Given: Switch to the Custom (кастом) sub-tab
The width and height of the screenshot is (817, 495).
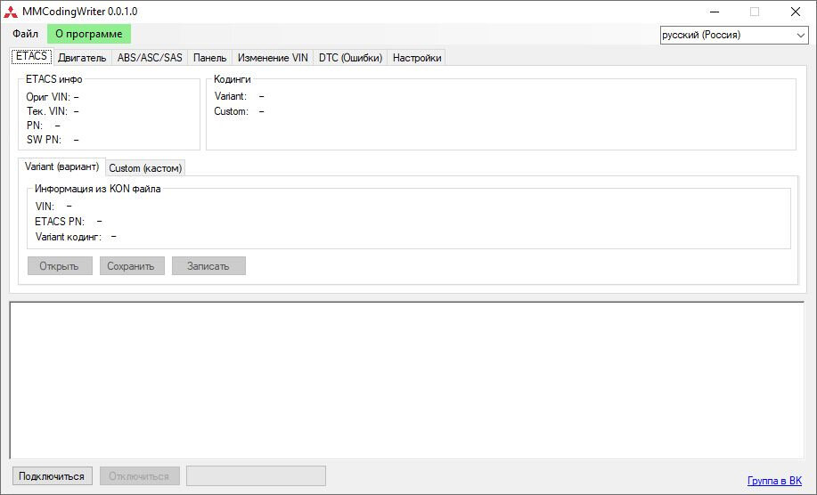Looking at the screenshot, I should click(145, 168).
